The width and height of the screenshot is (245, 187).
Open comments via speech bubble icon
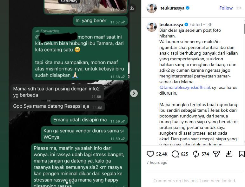click(175, 154)
